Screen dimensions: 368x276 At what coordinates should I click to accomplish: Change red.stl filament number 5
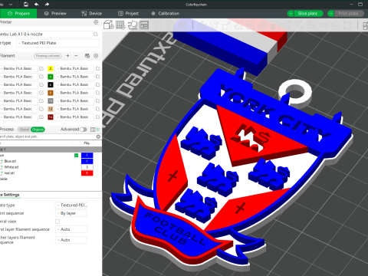[87, 173]
